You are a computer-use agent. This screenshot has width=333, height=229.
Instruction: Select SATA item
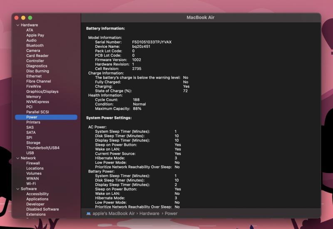coord(31,133)
